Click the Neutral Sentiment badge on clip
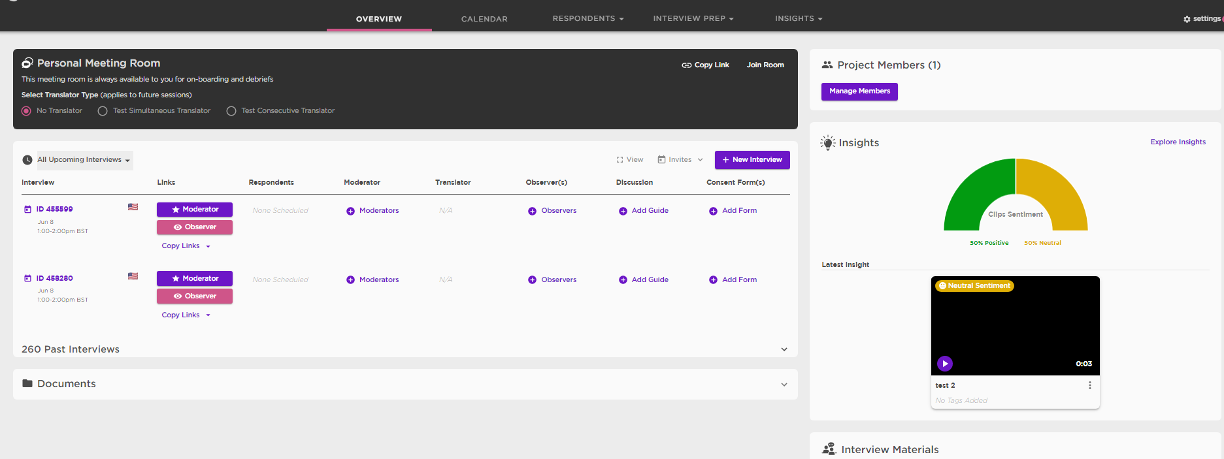This screenshot has width=1224, height=459. coord(974,286)
